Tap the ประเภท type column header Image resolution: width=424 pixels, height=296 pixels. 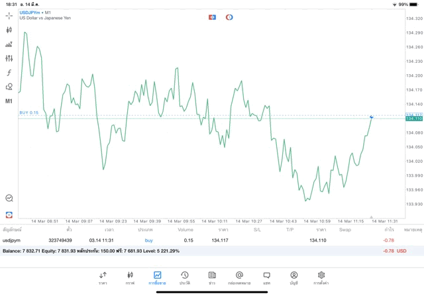145,230
